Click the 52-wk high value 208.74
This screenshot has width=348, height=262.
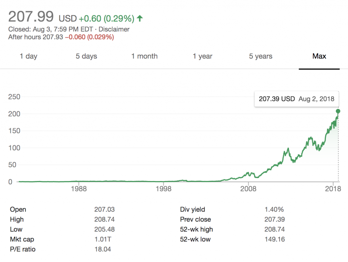tap(275, 229)
